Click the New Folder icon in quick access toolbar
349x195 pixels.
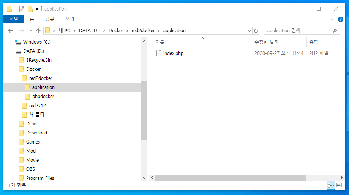[30, 9]
